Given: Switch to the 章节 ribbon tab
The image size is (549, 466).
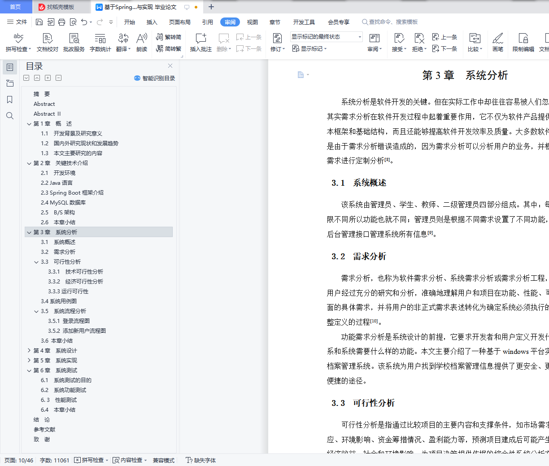Looking at the screenshot, I should coord(275,22).
